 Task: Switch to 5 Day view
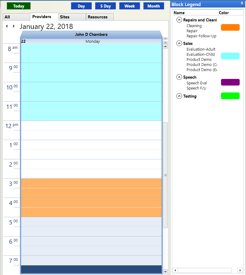click(x=106, y=6)
